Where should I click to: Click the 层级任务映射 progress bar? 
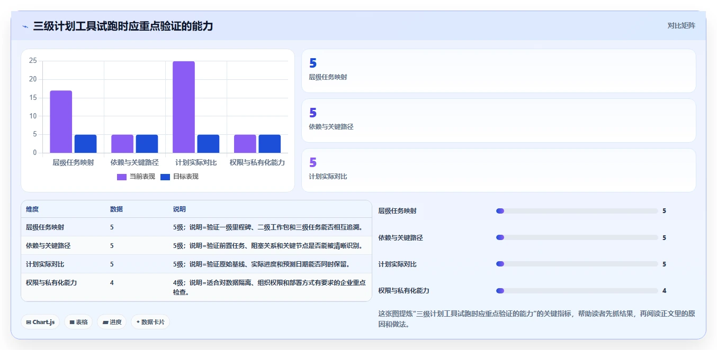click(577, 211)
